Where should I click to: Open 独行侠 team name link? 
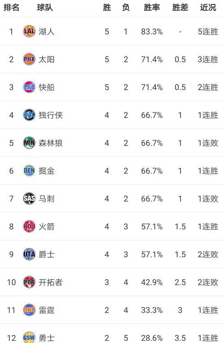(x=51, y=115)
